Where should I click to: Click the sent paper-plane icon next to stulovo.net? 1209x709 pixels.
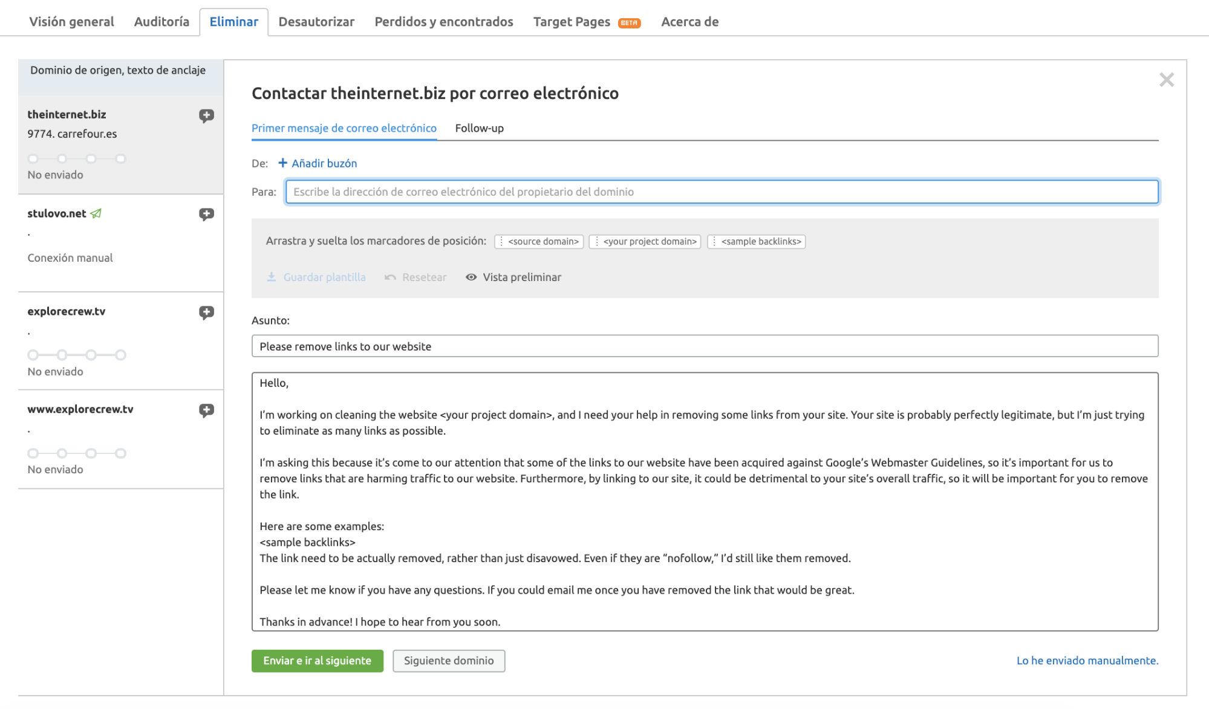(x=96, y=213)
